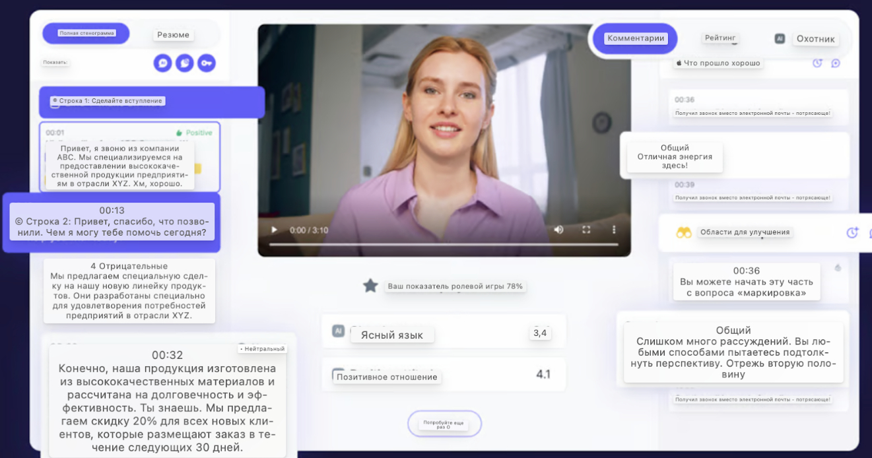Viewport: 872px width, 458px height.
Task: Click the thumbs-up Positive tag
Action: (x=194, y=133)
